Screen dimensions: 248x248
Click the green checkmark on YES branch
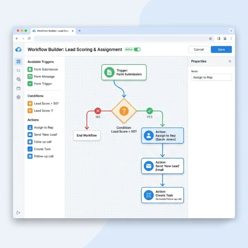pyautogui.click(x=150, y=111)
